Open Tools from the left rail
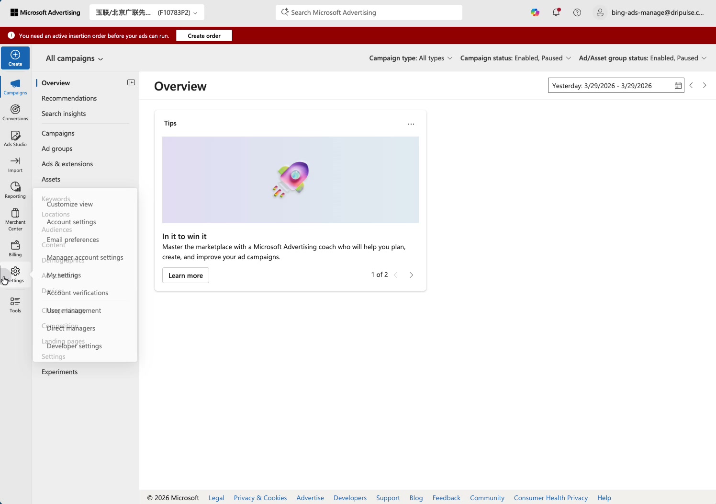Viewport: 716px width, 504px height. [x=15, y=305]
